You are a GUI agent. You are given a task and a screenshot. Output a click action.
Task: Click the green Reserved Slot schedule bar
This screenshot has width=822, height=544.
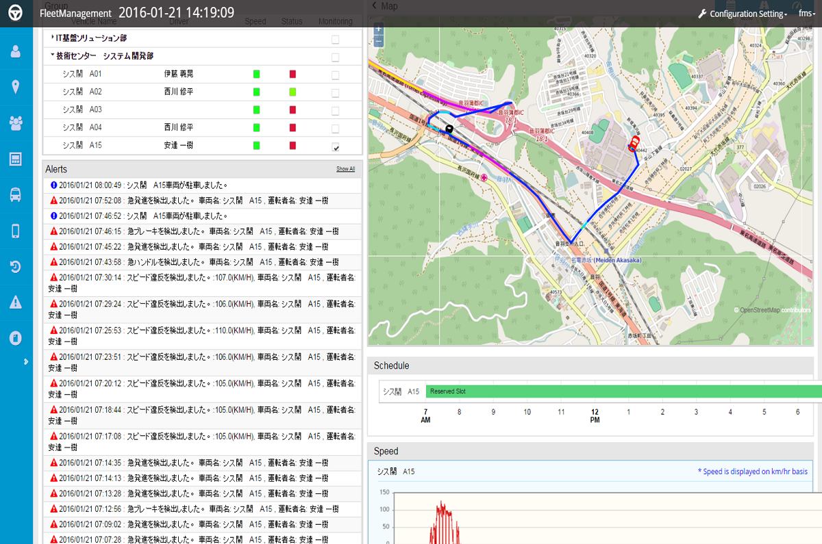(x=623, y=391)
